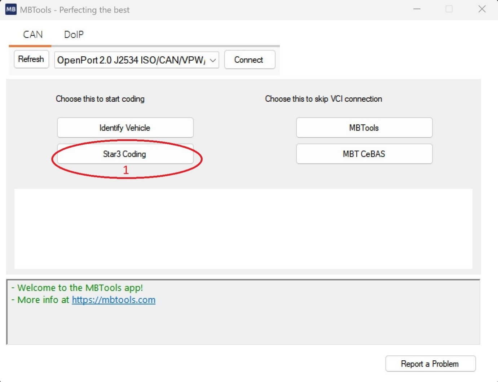Click Report a Problem
The width and height of the screenshot is (498, 382).
(x=430, y=364)
